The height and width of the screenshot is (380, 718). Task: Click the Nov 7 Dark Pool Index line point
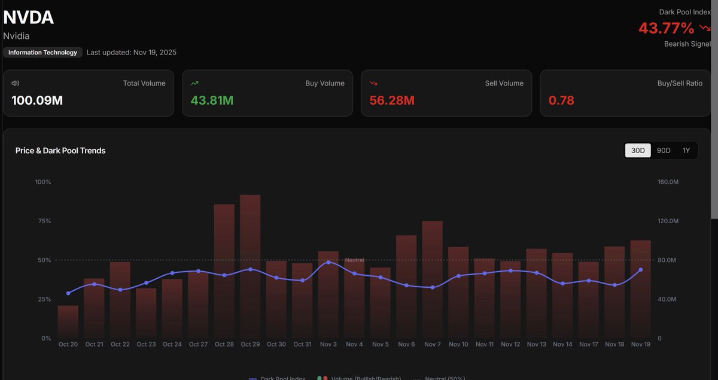(433, 287)
